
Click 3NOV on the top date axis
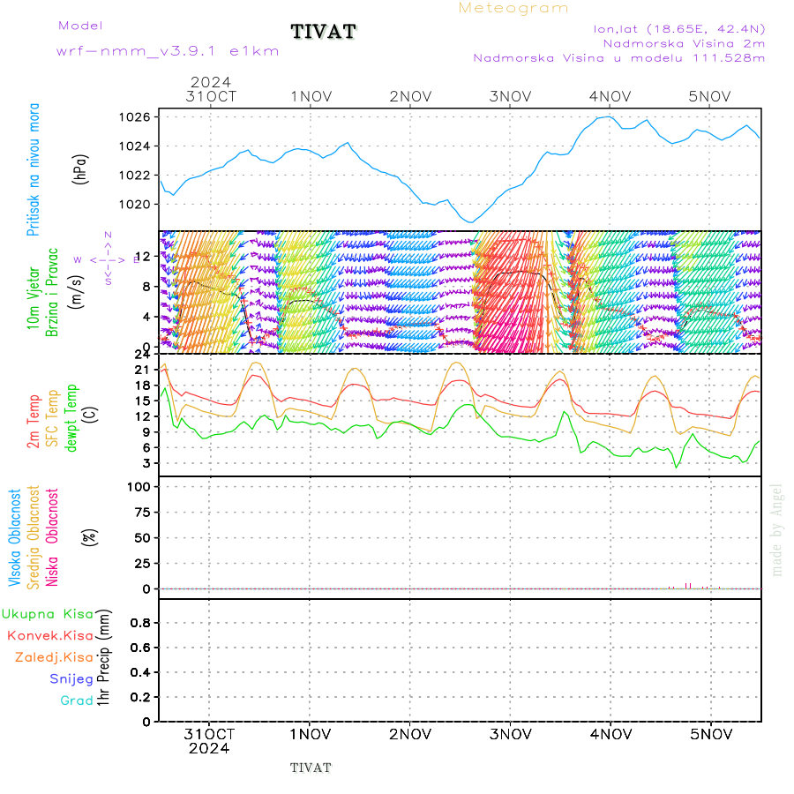[511, 97]
